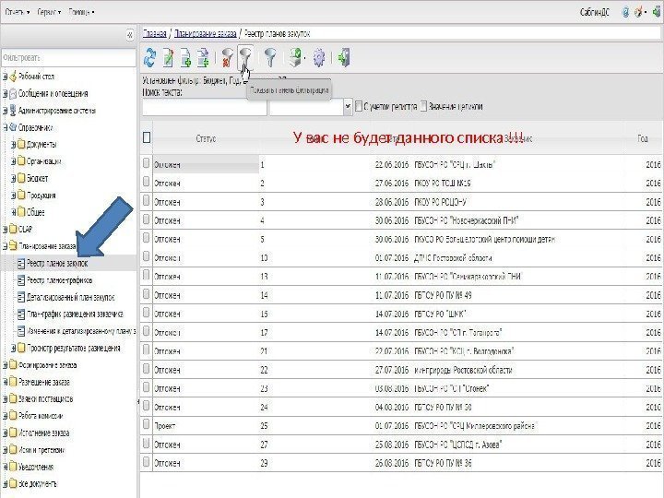Click the printer icon in toolbar

pyautogui.click(x=296, y=57)
